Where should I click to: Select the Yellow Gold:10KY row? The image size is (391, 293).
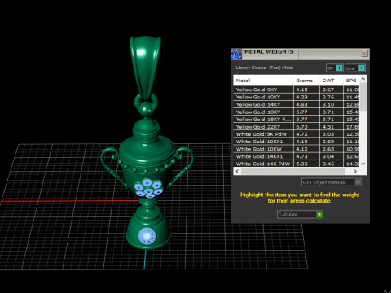pyautogui.click(x=297, y=97)
